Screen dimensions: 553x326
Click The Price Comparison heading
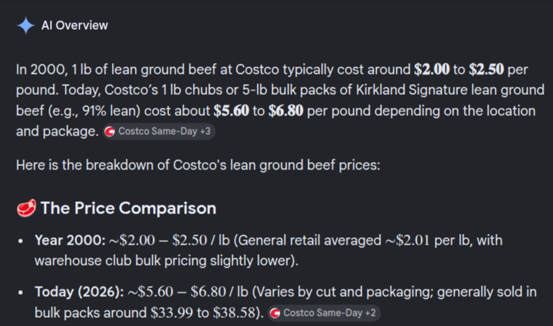pyautogui.click(x=128, y=208)
